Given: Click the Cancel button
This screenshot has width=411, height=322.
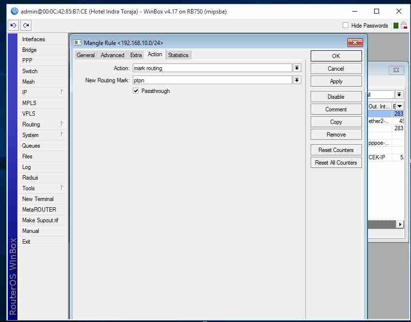Looking at the screenshot, I should (336, 69).
